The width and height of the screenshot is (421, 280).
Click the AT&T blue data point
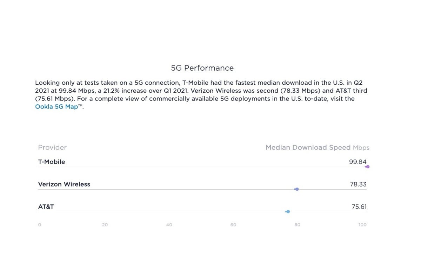point(288,212)
